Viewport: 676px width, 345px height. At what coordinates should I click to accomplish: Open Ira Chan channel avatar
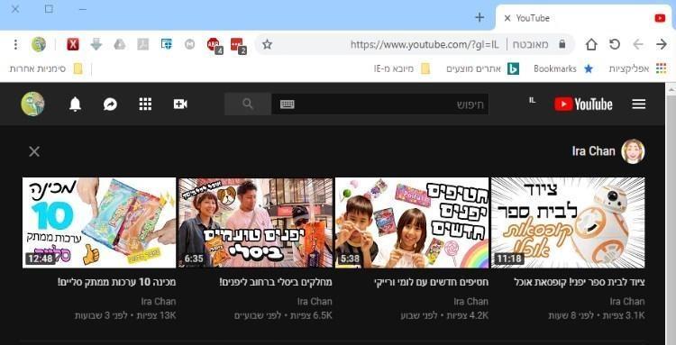[633, 151]
